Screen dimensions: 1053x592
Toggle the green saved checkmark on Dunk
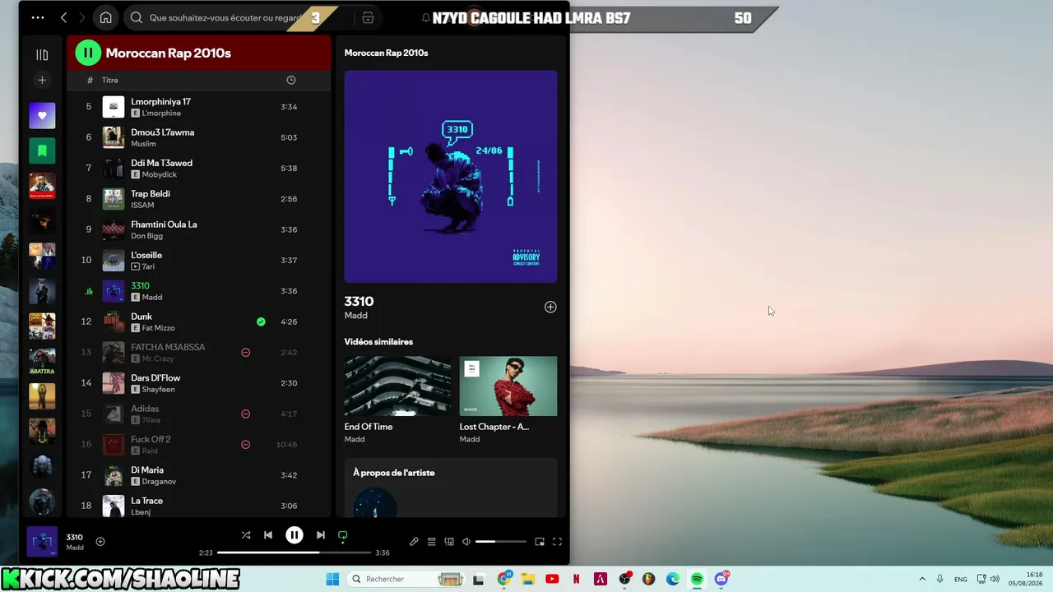tap(261, 321)
